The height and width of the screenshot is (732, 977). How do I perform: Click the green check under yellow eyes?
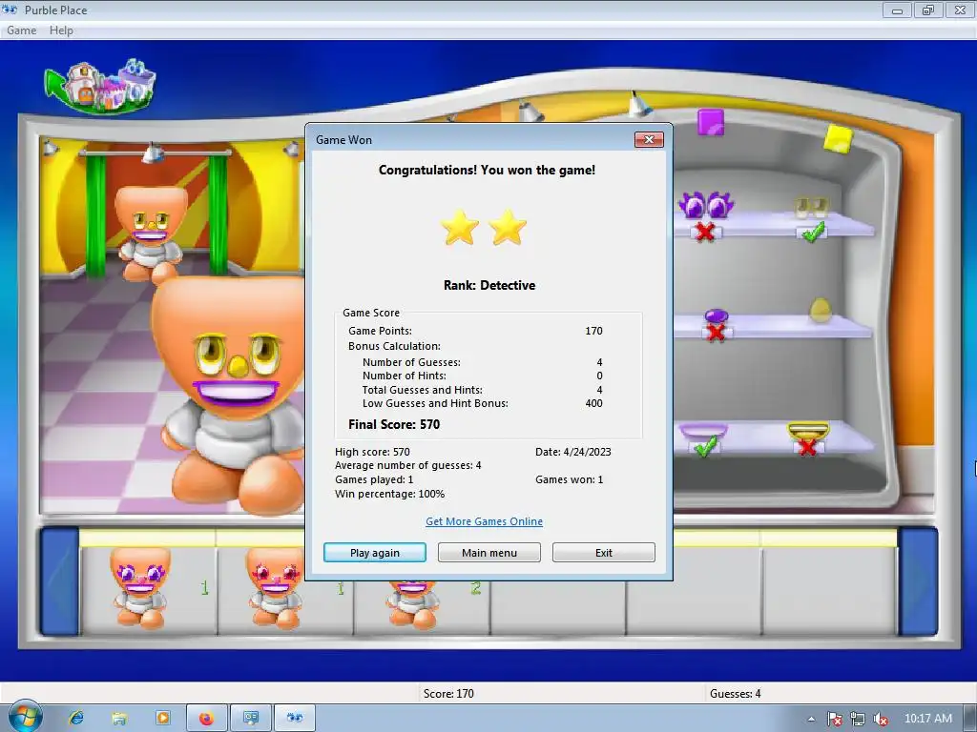click(x=813, y=233)
